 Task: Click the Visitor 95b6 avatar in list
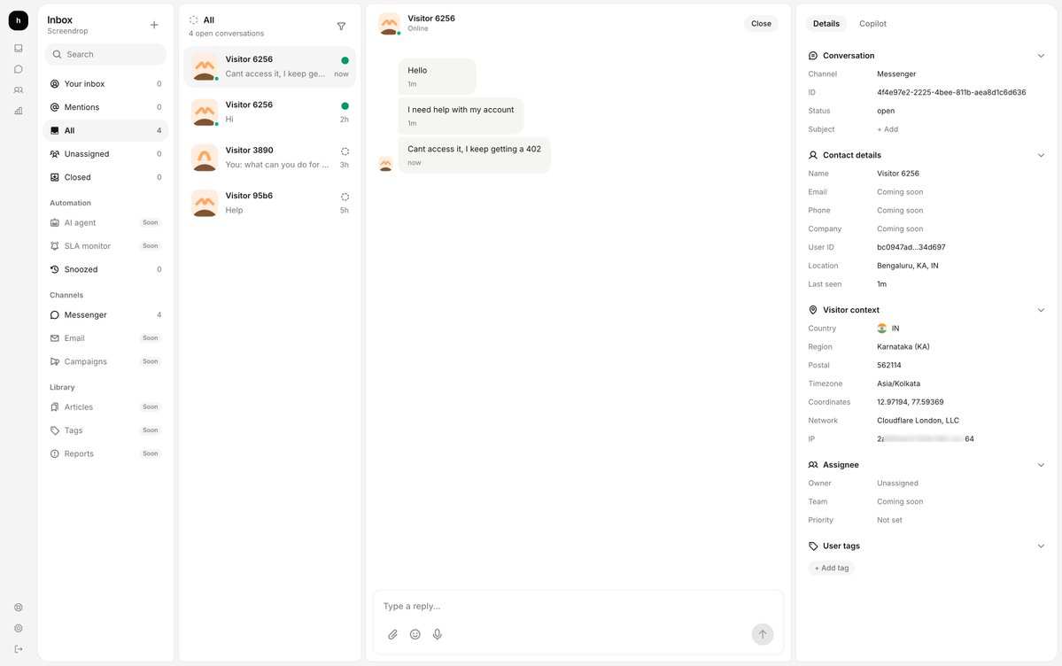pyautogui.click(x=205, y=203)
